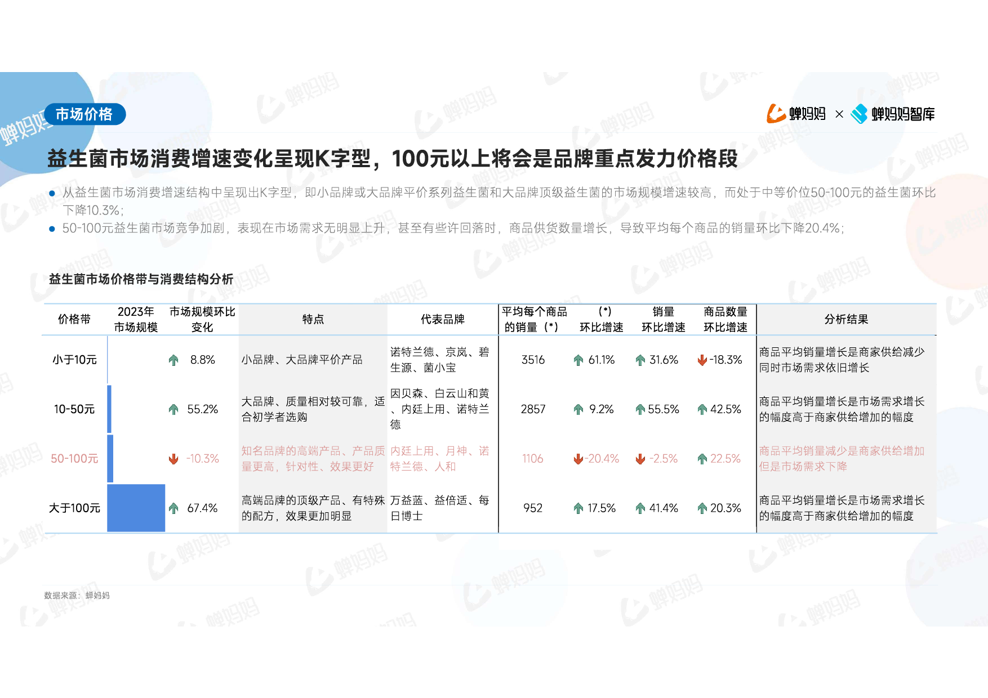Click the green up arrow beside 22.5%
The width and height of the screenshot is (988, 698).
coord(702,459)
